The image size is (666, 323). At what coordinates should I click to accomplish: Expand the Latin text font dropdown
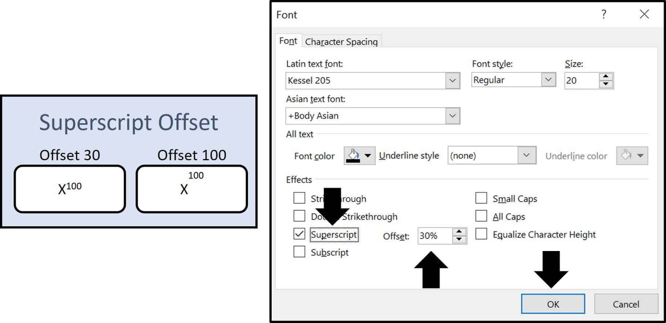452,80
